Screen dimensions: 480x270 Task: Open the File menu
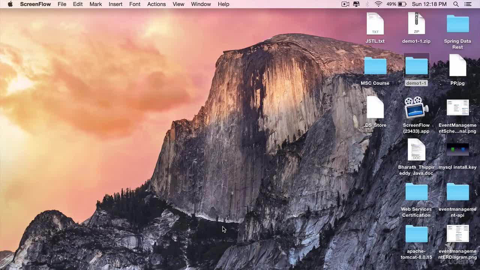(62, 4)
